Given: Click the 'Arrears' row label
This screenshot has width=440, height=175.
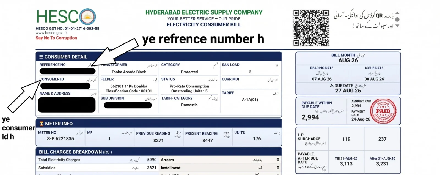Looking at the screenshot, I should click(x=167, y=160).
